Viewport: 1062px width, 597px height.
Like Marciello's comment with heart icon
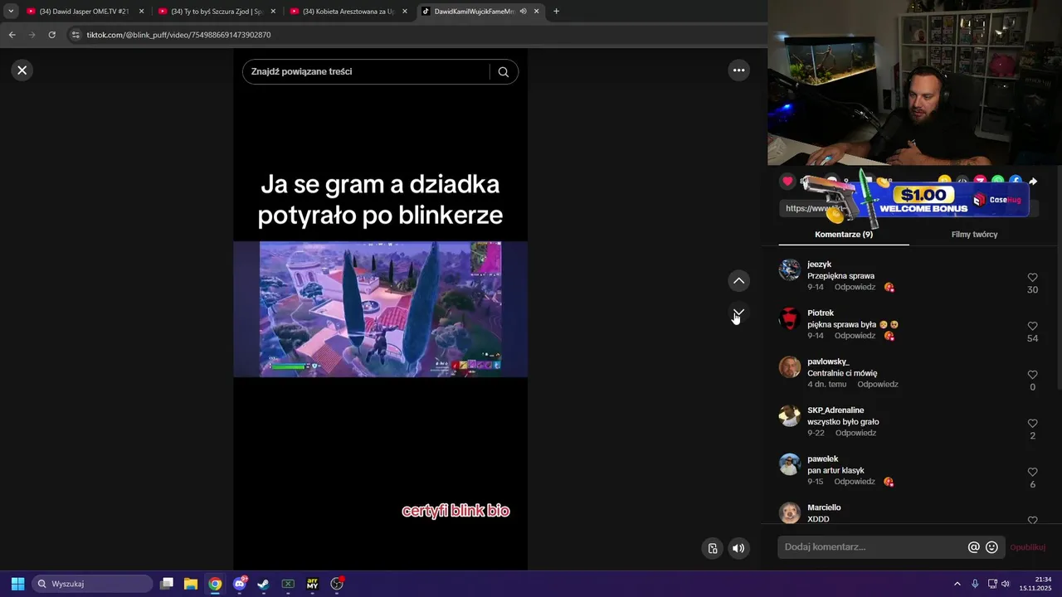1032,520
